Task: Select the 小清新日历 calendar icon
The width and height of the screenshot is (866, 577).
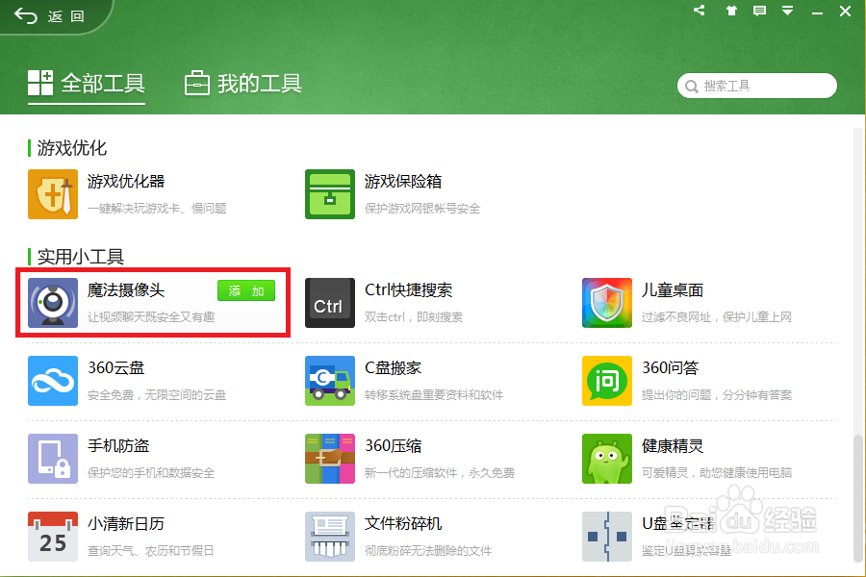Action: point(52,535)
